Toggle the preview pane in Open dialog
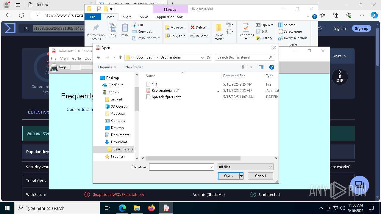This screenshot has height=214, width=381. [261, 67]
